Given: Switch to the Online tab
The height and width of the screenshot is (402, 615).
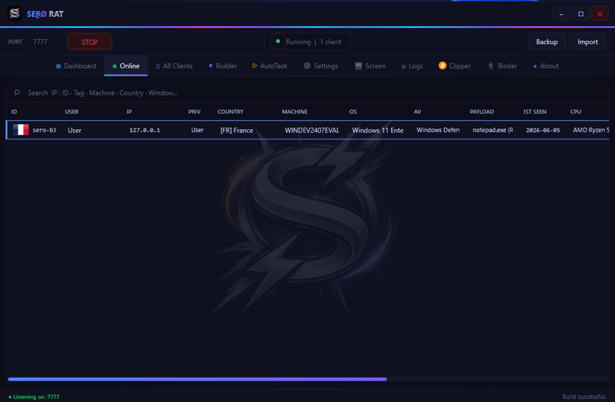Looking at the screenshot, I should tap(126, 66).
